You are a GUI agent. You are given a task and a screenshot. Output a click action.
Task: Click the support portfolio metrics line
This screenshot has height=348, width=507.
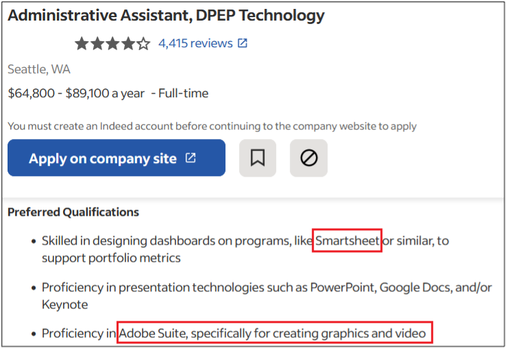pos(111,258)
